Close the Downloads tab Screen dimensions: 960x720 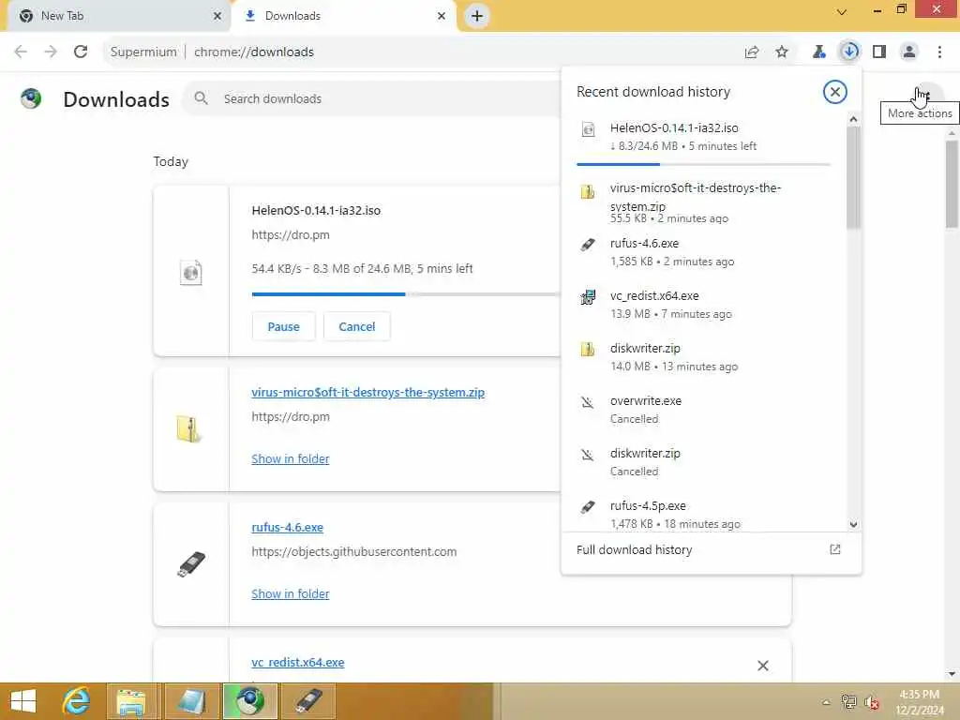[442, 16]
